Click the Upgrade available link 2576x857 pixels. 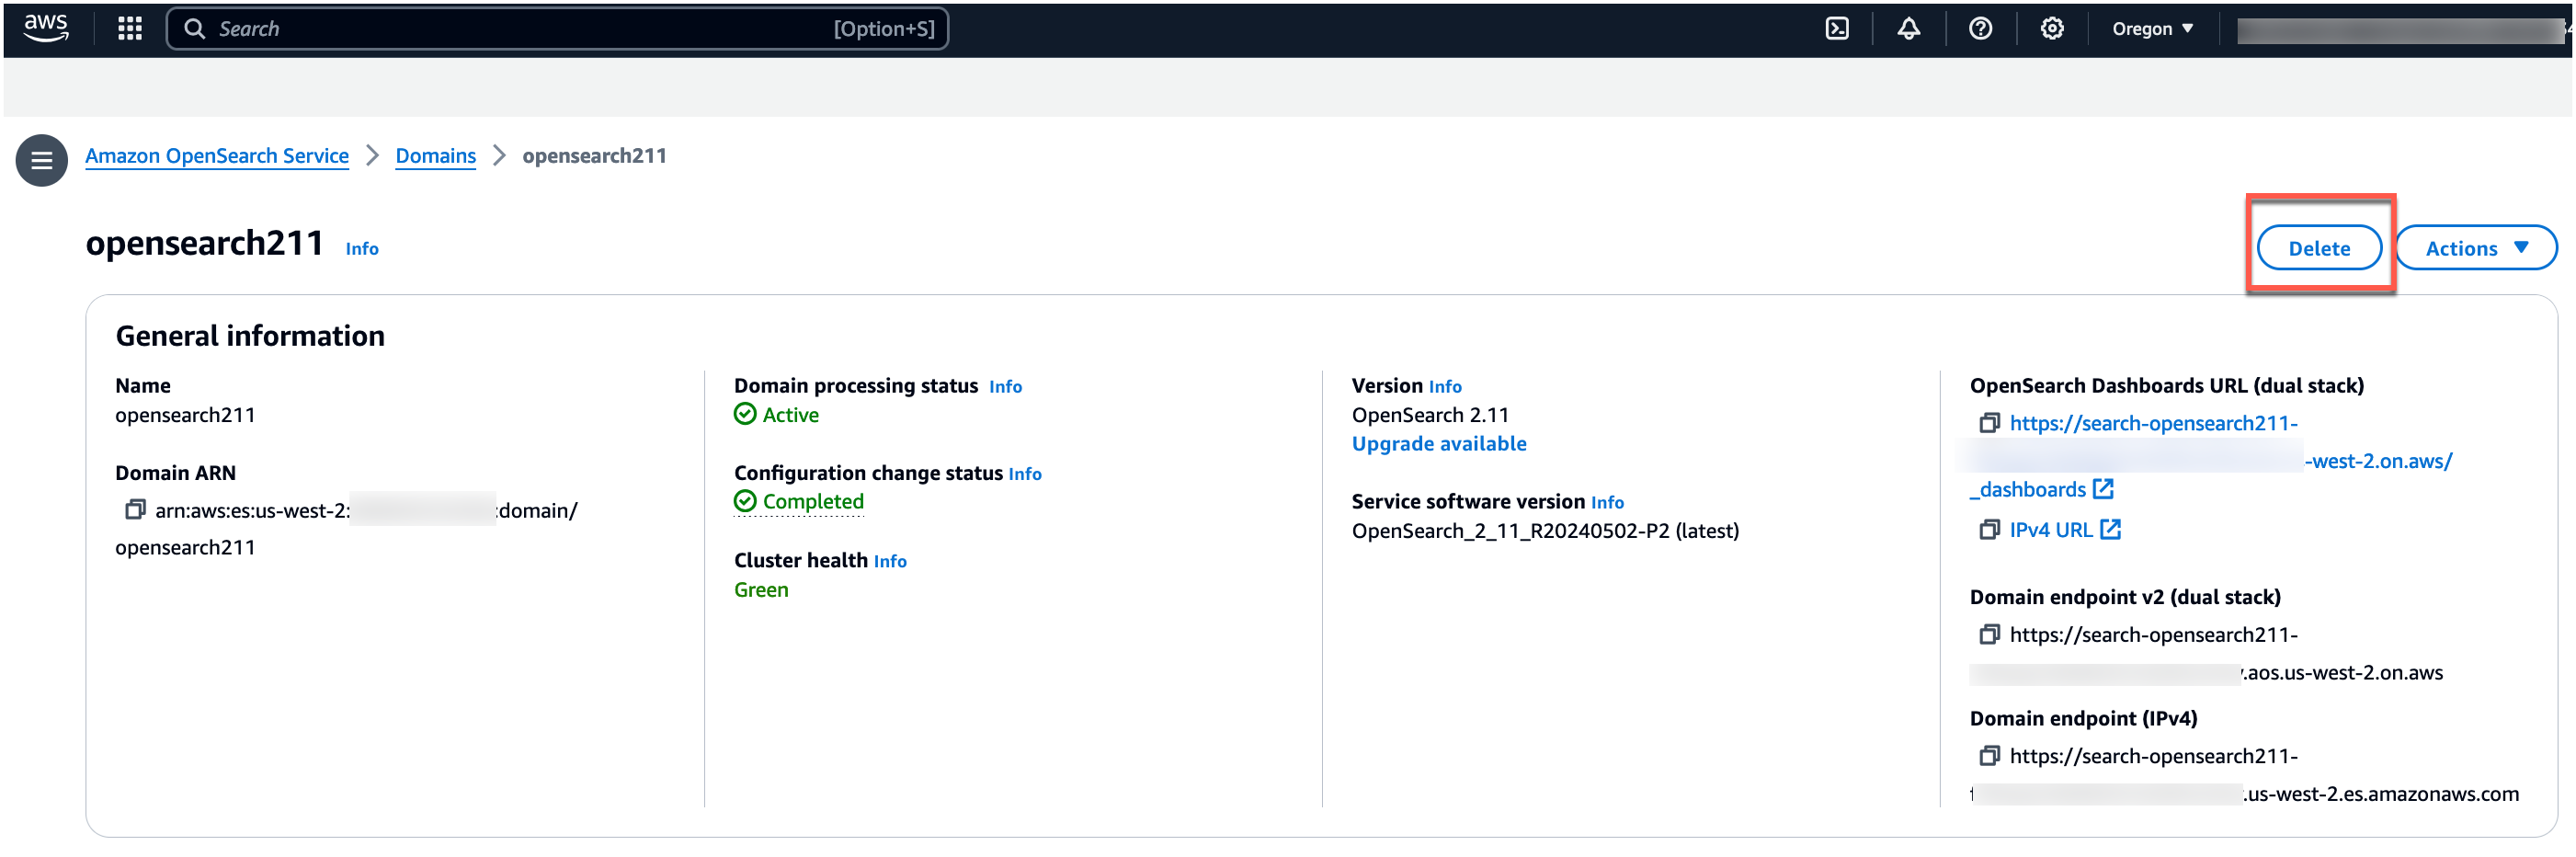(1439, 444)
